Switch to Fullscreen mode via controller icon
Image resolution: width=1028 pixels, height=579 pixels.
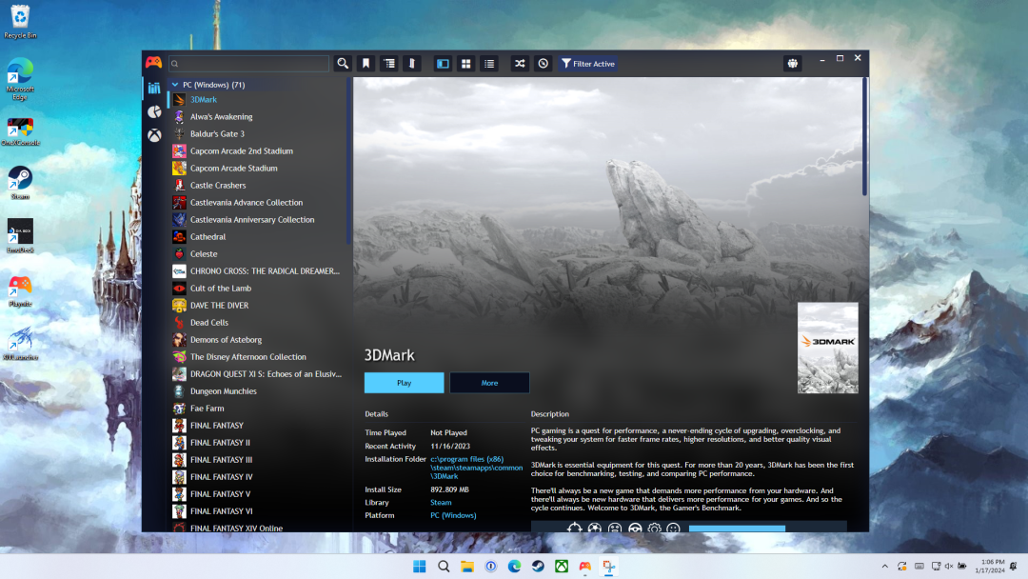tap(792, 62)
